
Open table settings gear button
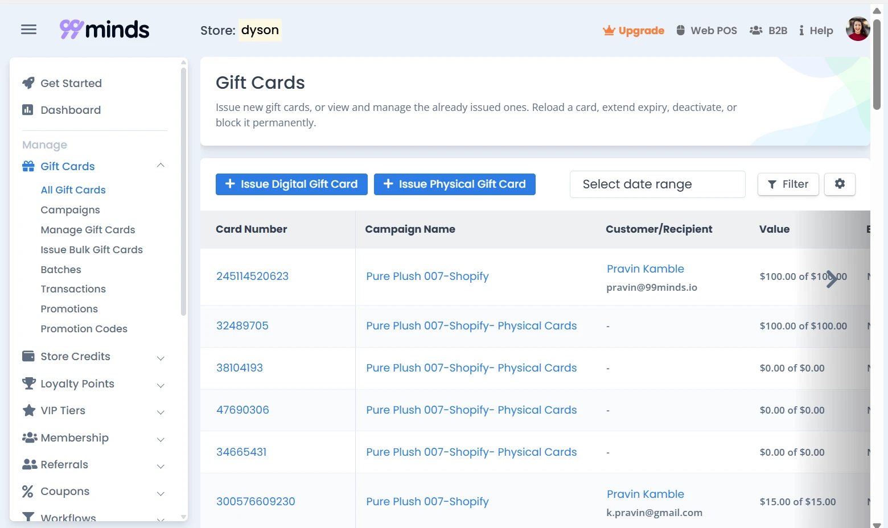coord(840,184)
